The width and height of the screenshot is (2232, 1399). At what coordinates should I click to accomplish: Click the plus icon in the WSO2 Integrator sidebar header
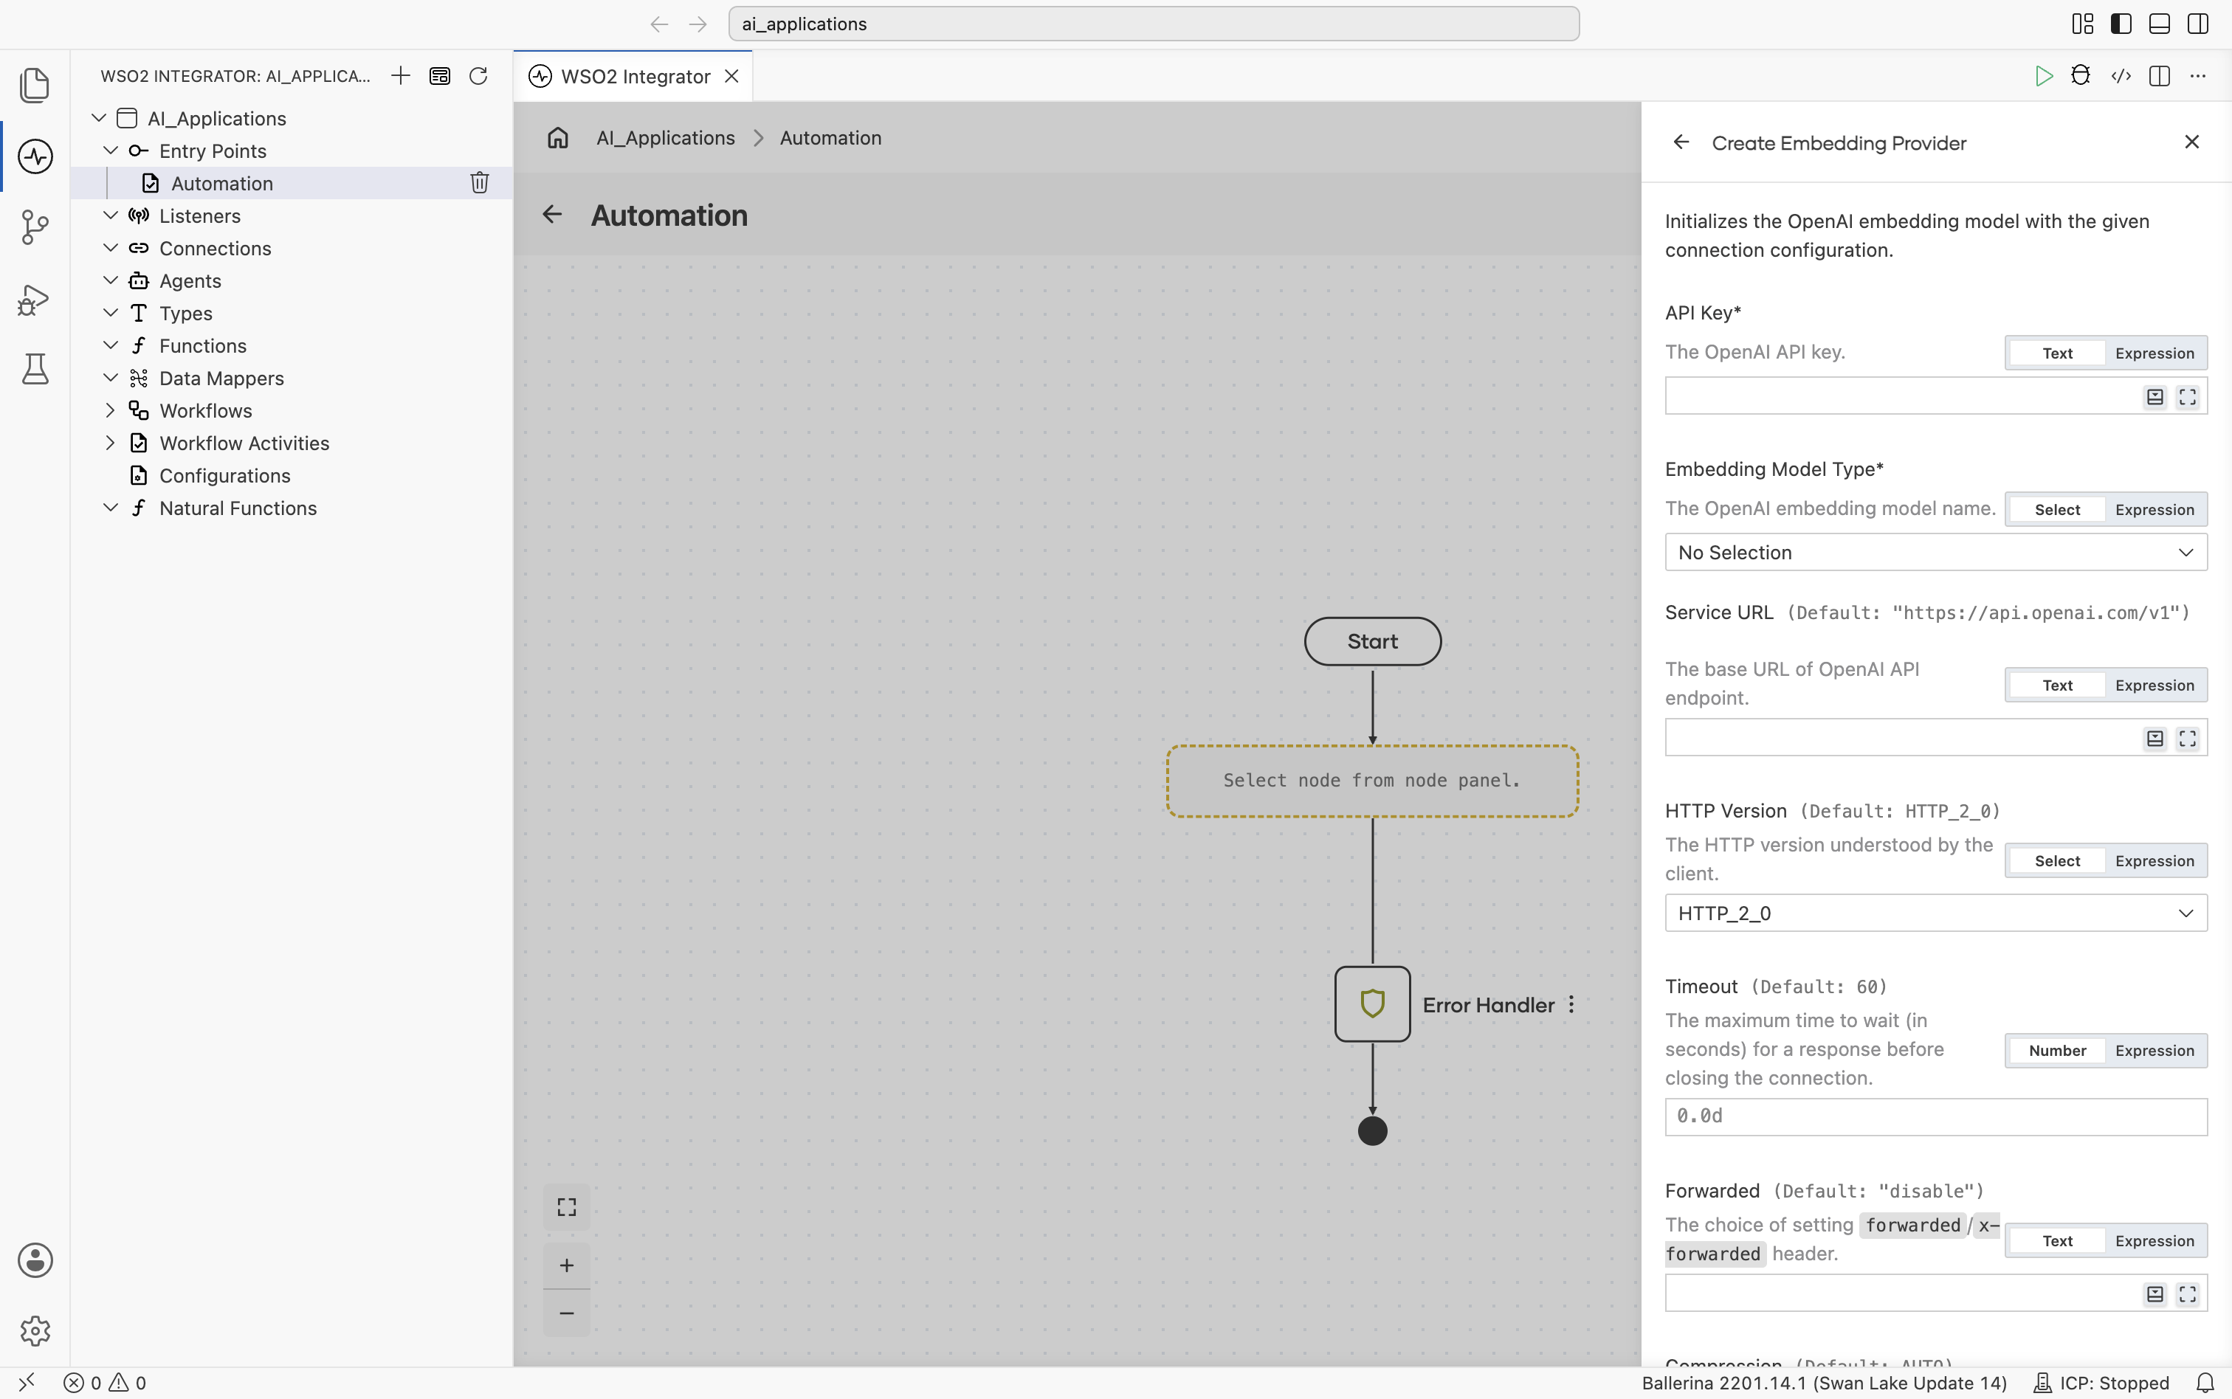(401, 76)
